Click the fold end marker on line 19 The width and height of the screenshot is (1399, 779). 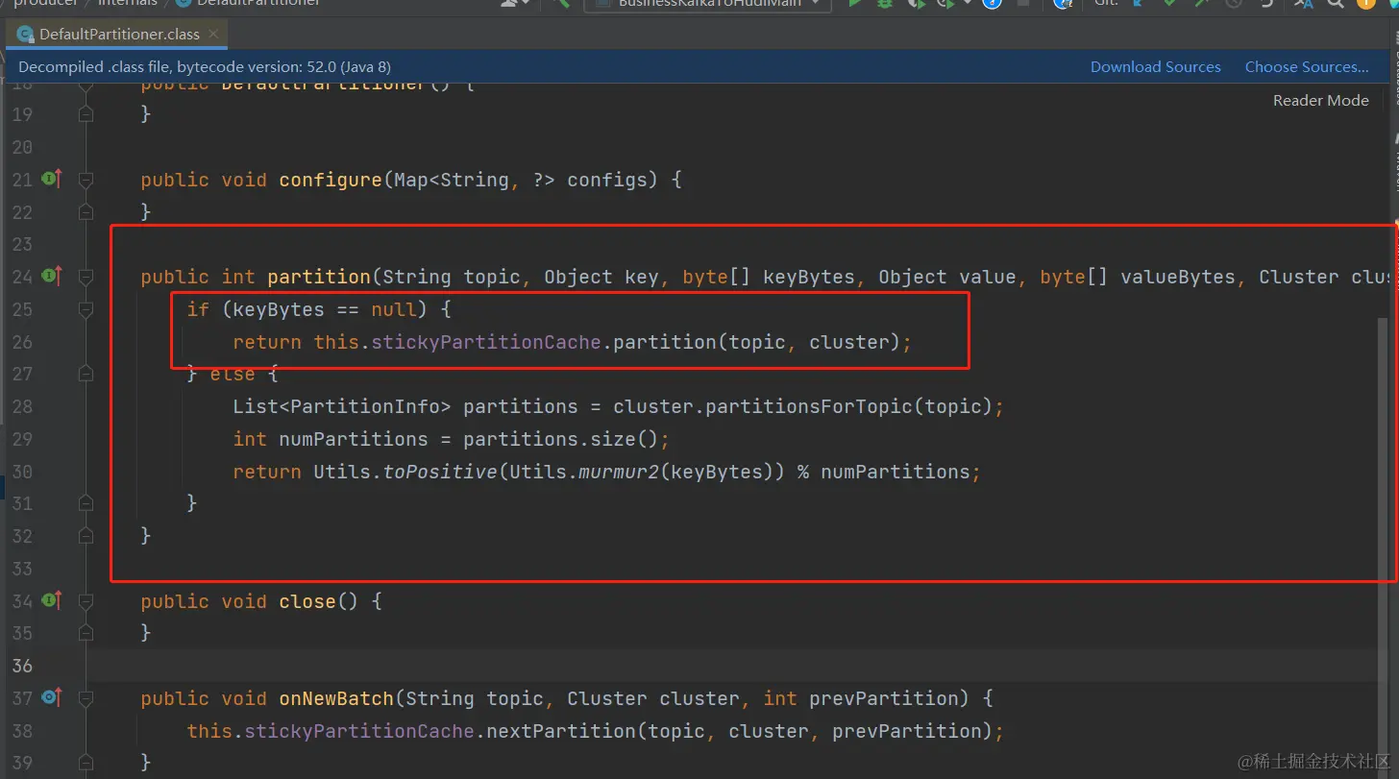point(86,114)
